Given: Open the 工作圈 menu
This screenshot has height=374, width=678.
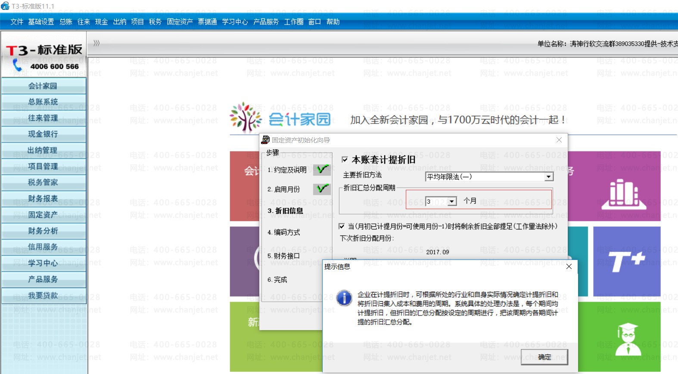Looking at the screenshot, I should click(x=294, y=22).
